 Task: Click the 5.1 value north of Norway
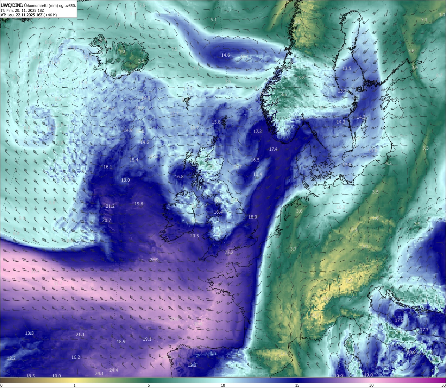pyautogui.click(x=214, y=20)
